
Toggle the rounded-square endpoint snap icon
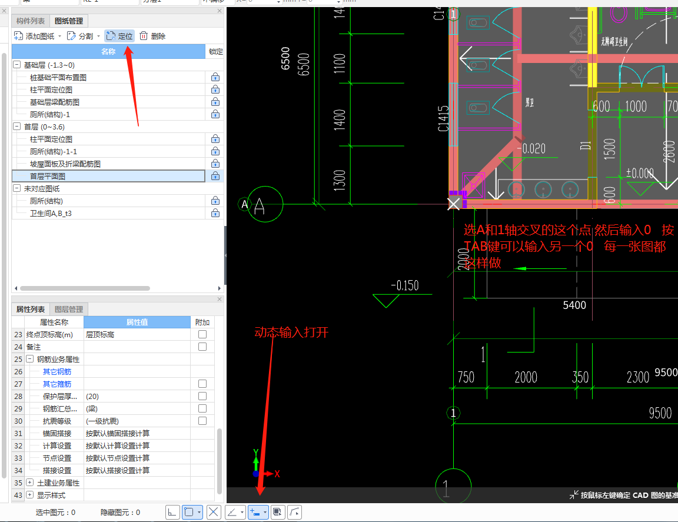coord(189,513)
